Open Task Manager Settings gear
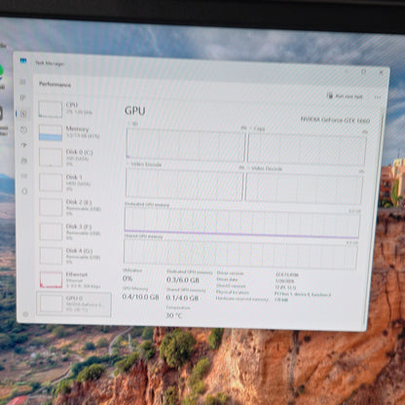The width and height of the screenshot is (405, 405). pyautogui.click(x=25, y=313)
